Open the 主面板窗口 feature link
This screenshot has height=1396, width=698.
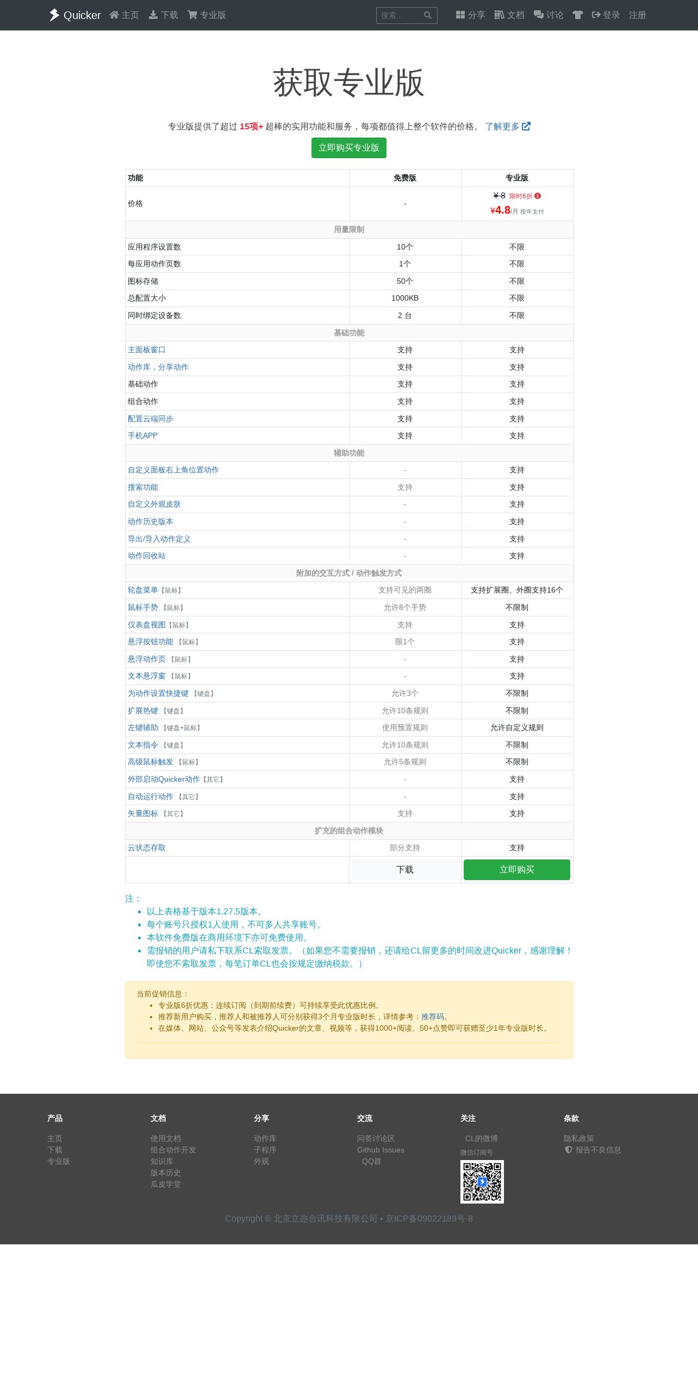147,350
